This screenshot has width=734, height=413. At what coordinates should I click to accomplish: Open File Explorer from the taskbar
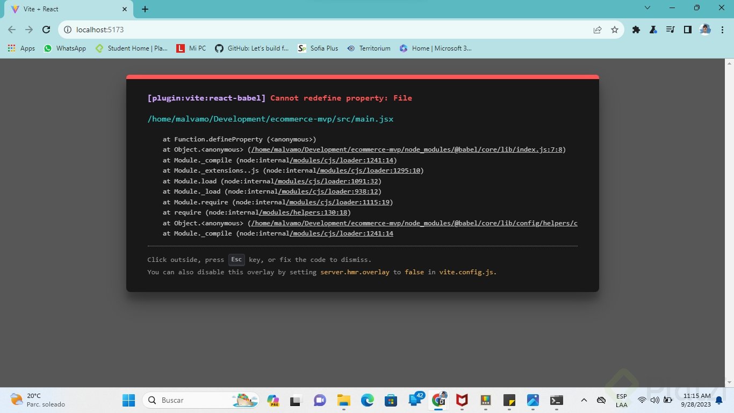[x=343, y=400]
